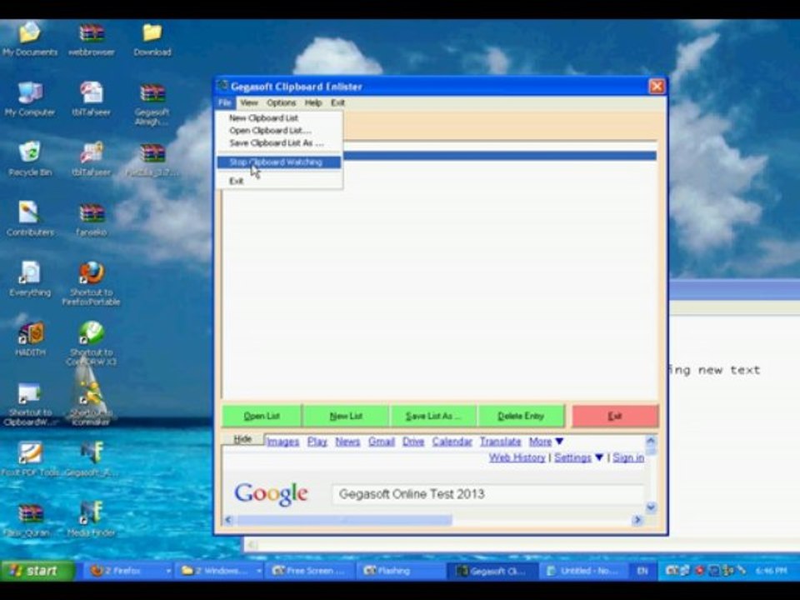Screen dimensions: 800x600
Task: Select the HADITH desktop icon
Action: click(x=30, y=339)
